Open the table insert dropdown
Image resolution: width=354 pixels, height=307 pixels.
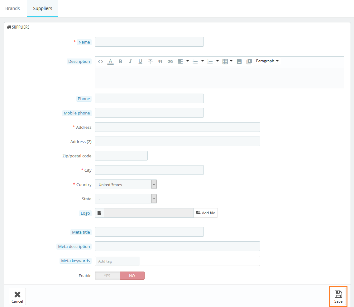227,62
